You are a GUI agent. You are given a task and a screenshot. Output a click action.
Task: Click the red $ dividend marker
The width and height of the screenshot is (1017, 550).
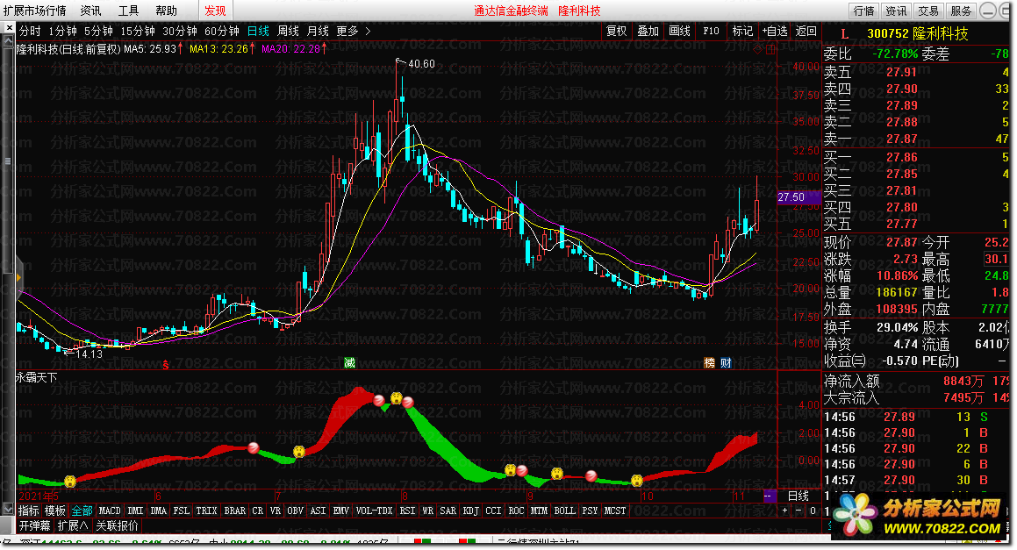[166, 365]
